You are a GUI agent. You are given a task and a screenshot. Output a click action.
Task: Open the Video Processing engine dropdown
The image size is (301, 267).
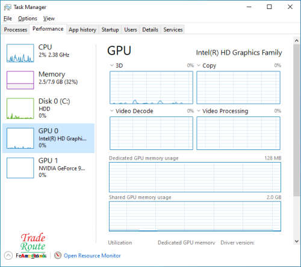pyautogui.click(x=199, y=111)
